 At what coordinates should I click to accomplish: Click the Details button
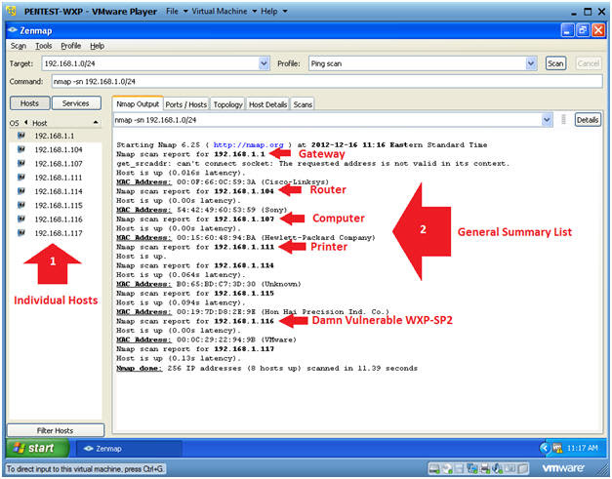tap(588, 120)
